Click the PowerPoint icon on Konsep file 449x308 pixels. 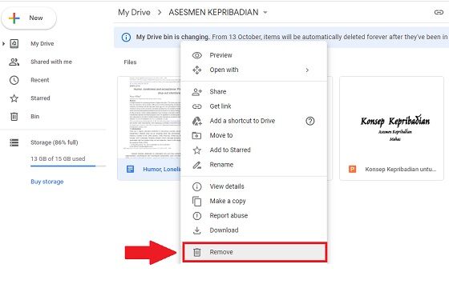coord(353,169)
